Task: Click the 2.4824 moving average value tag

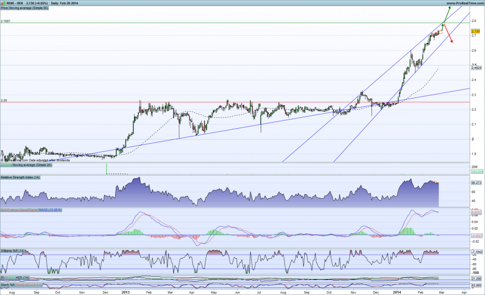Action: coord(476,68)
